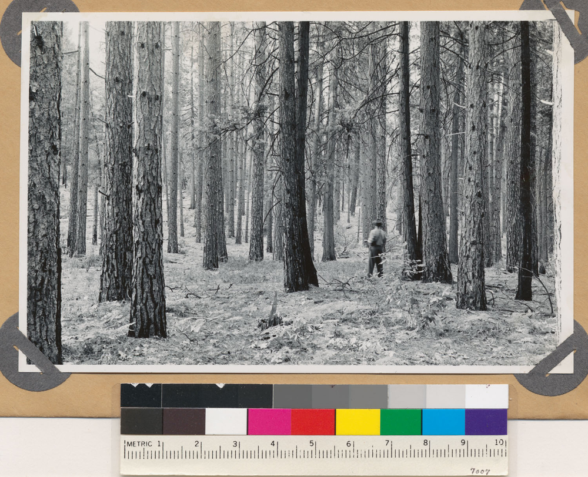Click the light blue color patch
Viewport: 588px width, 477px height.
[443, 422]
